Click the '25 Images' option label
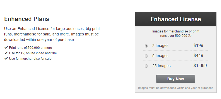This screenshot has width=221, height=99. (161, 66)
